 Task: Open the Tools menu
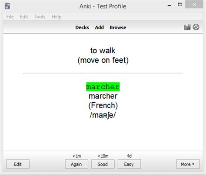(40, 16)
